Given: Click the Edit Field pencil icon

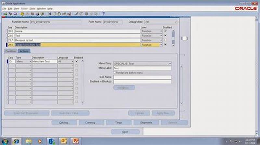Looking at the screenshot, I should 76,14.
